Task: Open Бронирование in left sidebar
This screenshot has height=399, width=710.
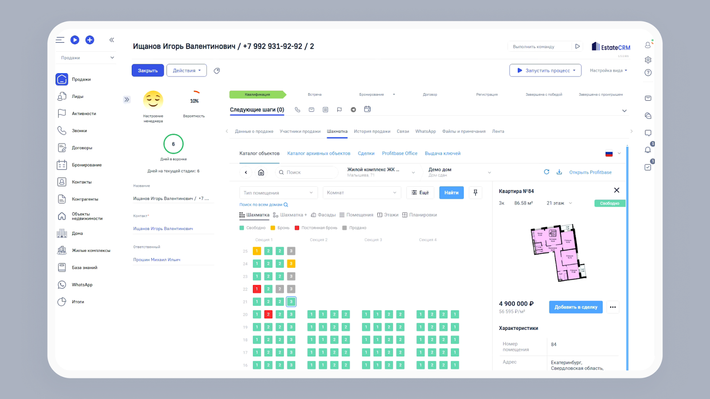Action: [x=87, y=165]
